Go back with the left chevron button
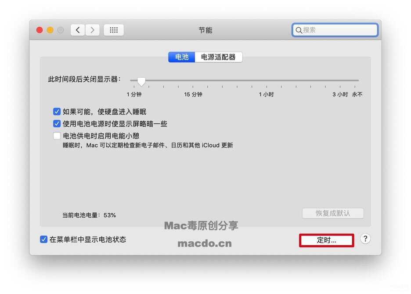This screenshot has height=294, width=411. point(78,30)
